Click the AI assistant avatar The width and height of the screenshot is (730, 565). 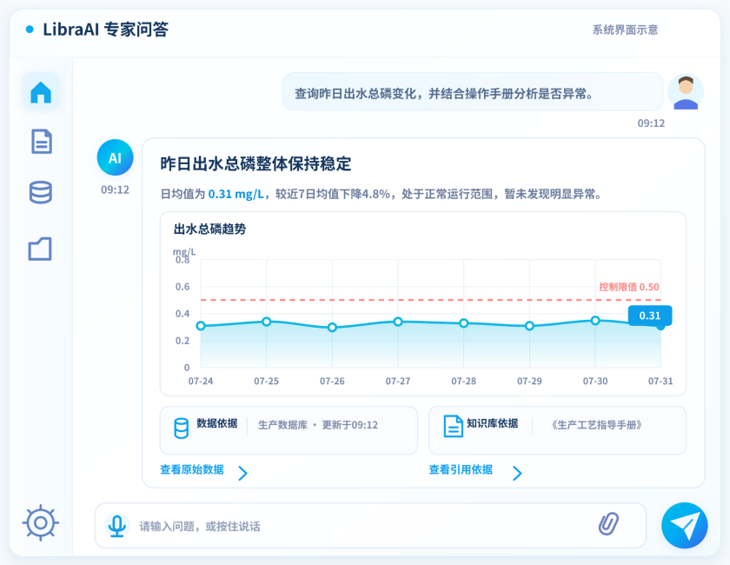115,157
